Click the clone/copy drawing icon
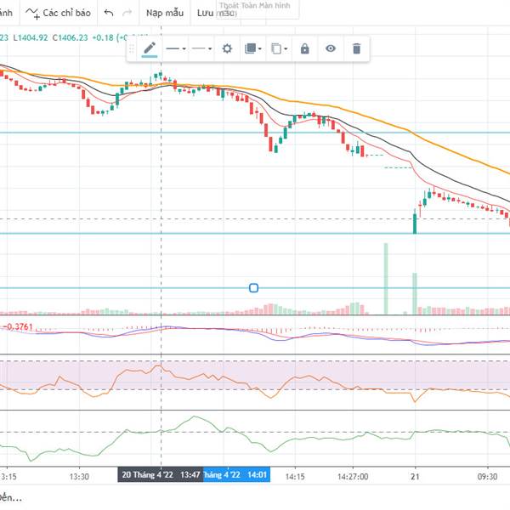The height and width of the screenshot is (510, 510). pyautogui.click(x=278, y=48)
